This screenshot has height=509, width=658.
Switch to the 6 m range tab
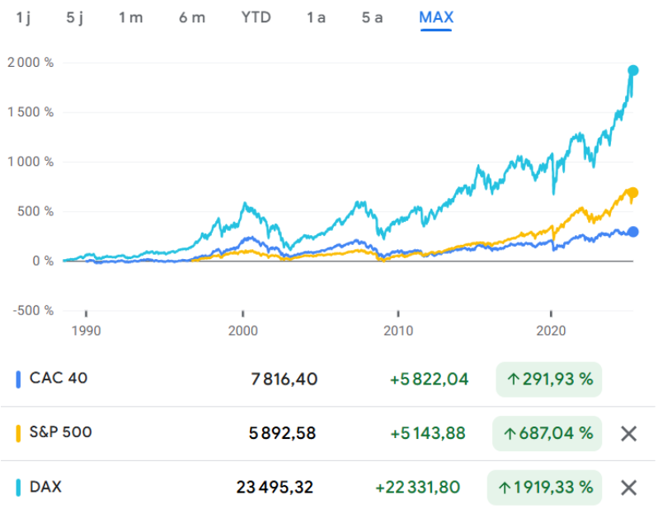(x=192, y=17)
